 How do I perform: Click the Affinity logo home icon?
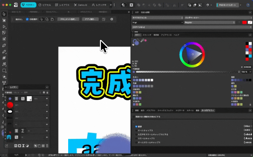pyautogui.click(x=15, y=5)
